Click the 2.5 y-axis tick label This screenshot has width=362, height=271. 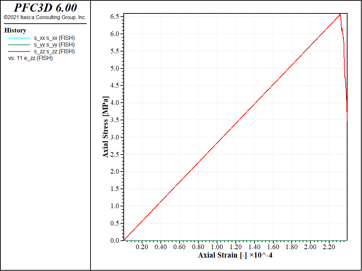pos(115,155)
